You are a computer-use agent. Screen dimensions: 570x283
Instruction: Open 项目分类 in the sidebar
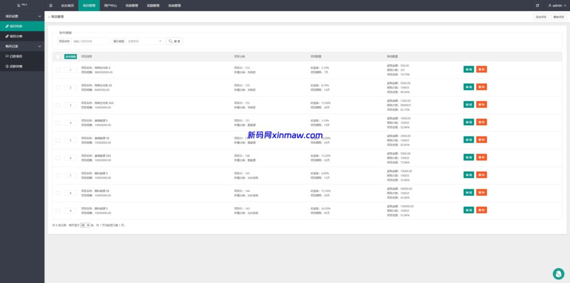pyautogui.click(x=22, y=36)
